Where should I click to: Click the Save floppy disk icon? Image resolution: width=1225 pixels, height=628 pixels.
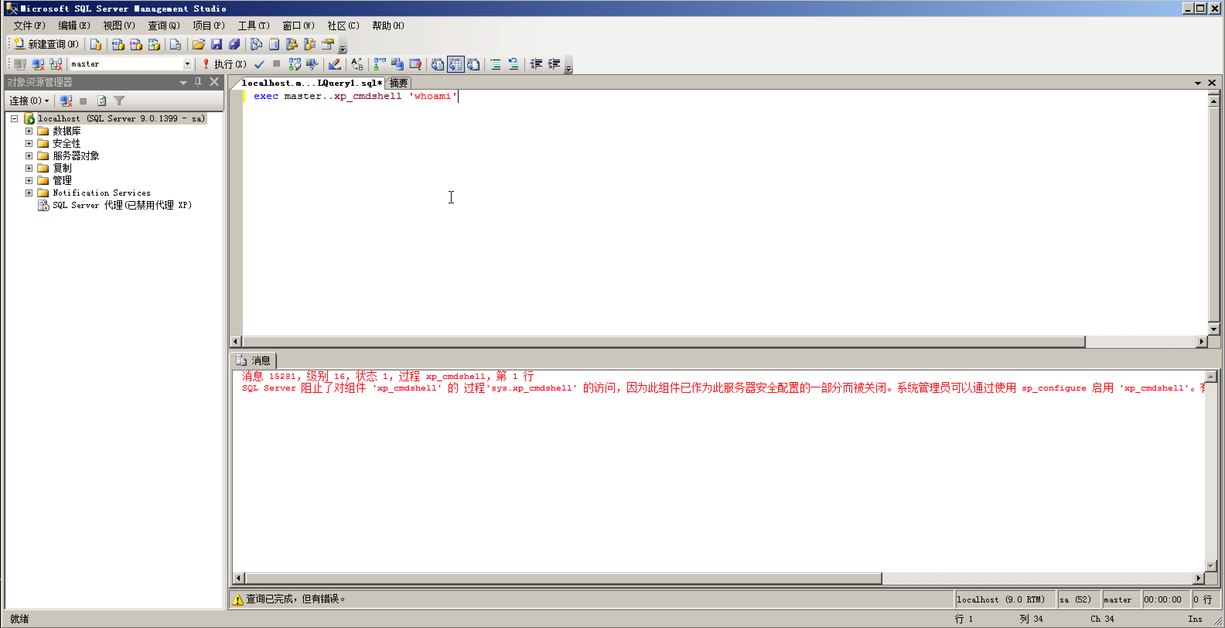click(217, 44)
